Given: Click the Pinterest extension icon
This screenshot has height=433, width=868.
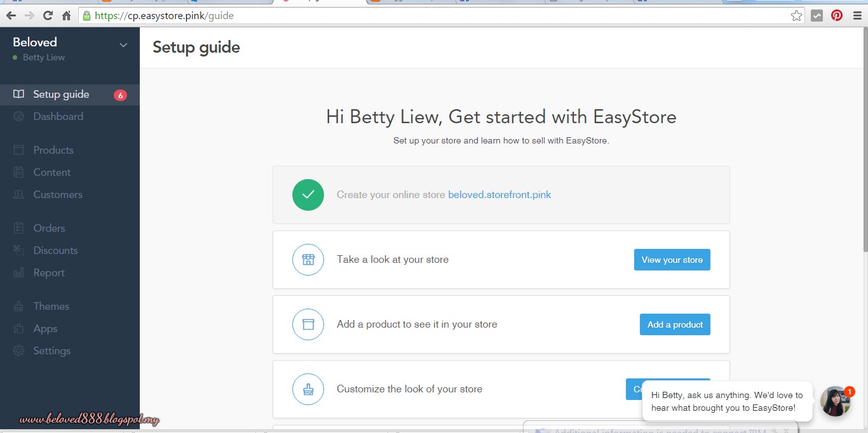Looking at the screenshot, I should tap(837, 16).
